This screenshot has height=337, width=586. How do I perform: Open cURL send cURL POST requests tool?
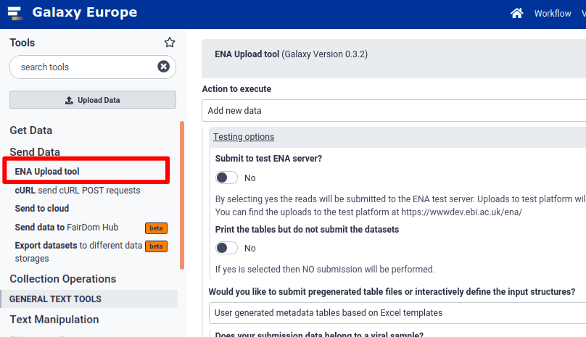[77, 191]
